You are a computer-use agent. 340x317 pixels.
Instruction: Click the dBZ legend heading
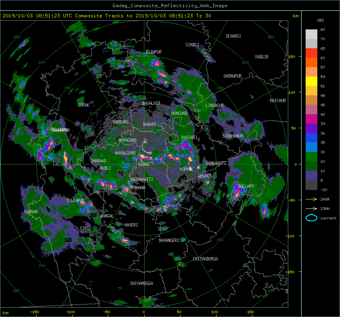(x=320, y=20)
